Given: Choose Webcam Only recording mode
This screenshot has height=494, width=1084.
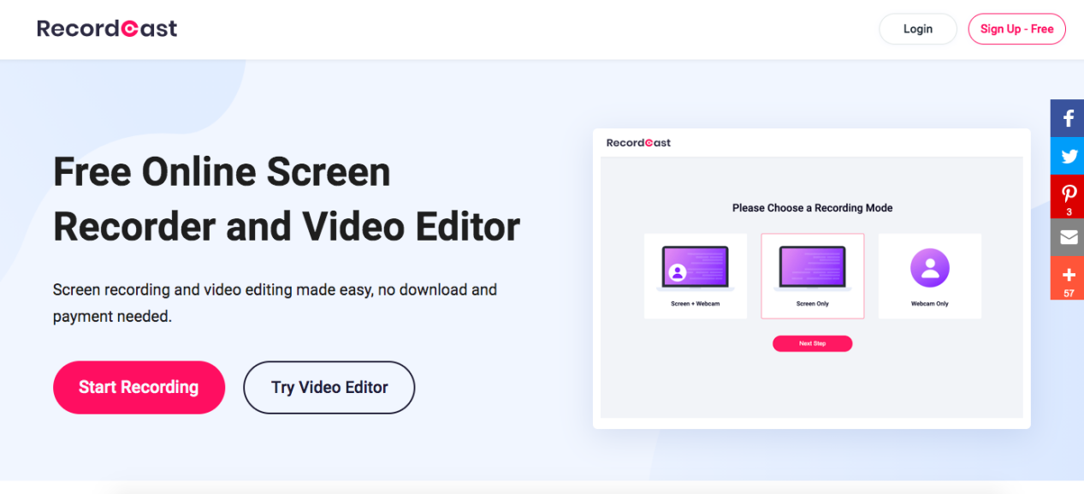Looking at the screenshot, I should point(930,276).
